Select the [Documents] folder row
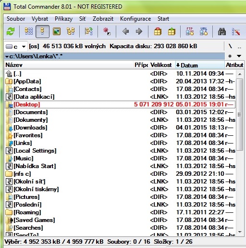The image size is (246, 248). (120, 112)
